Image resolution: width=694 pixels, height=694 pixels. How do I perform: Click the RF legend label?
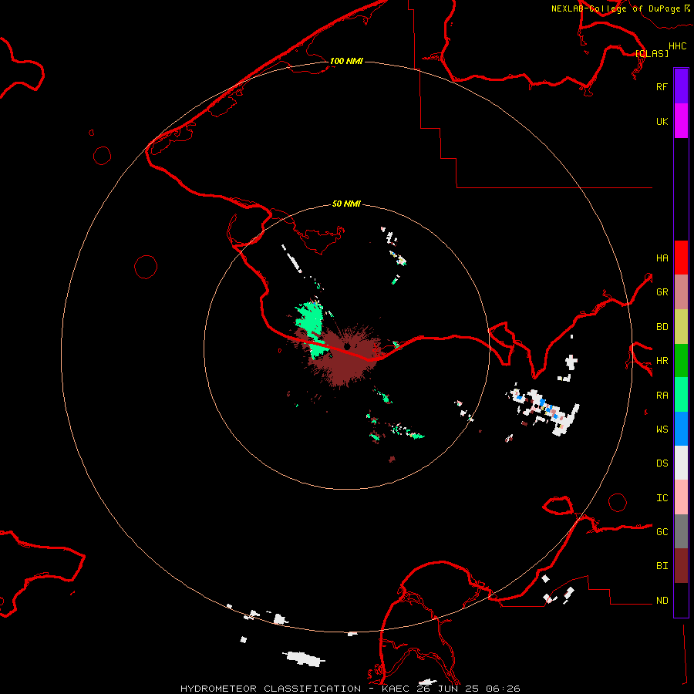coord(662,86)
